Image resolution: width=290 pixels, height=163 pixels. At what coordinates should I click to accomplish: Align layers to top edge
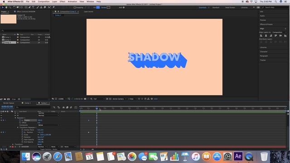pos(276,36)
